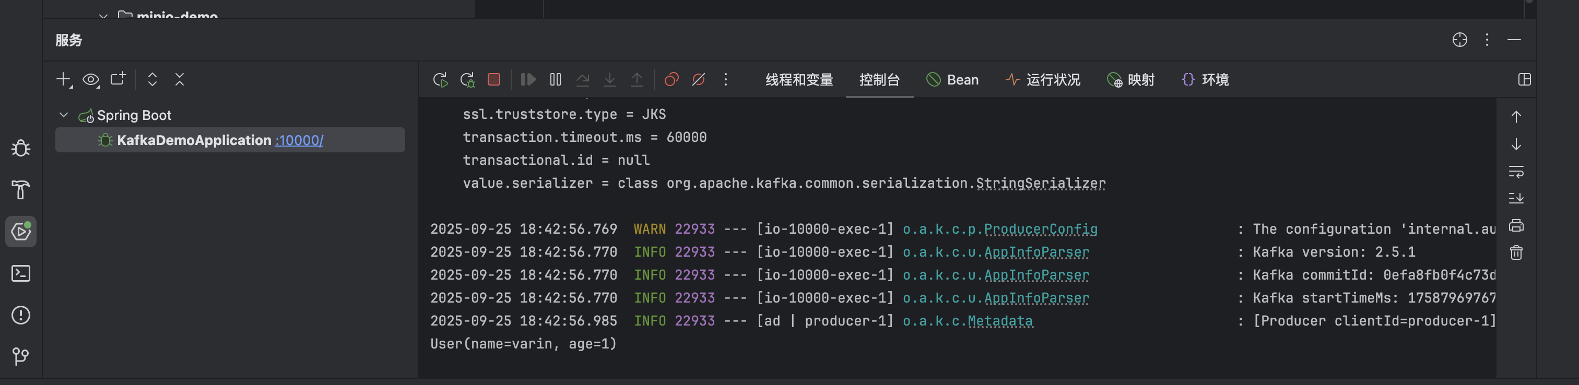Expand all services in tree
The width and height of the screenshot is (1579, 385).
pos(152,80)
